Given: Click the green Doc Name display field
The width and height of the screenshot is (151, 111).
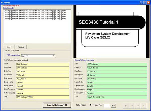Looking at the screenshot, I should tap(117, 79).
